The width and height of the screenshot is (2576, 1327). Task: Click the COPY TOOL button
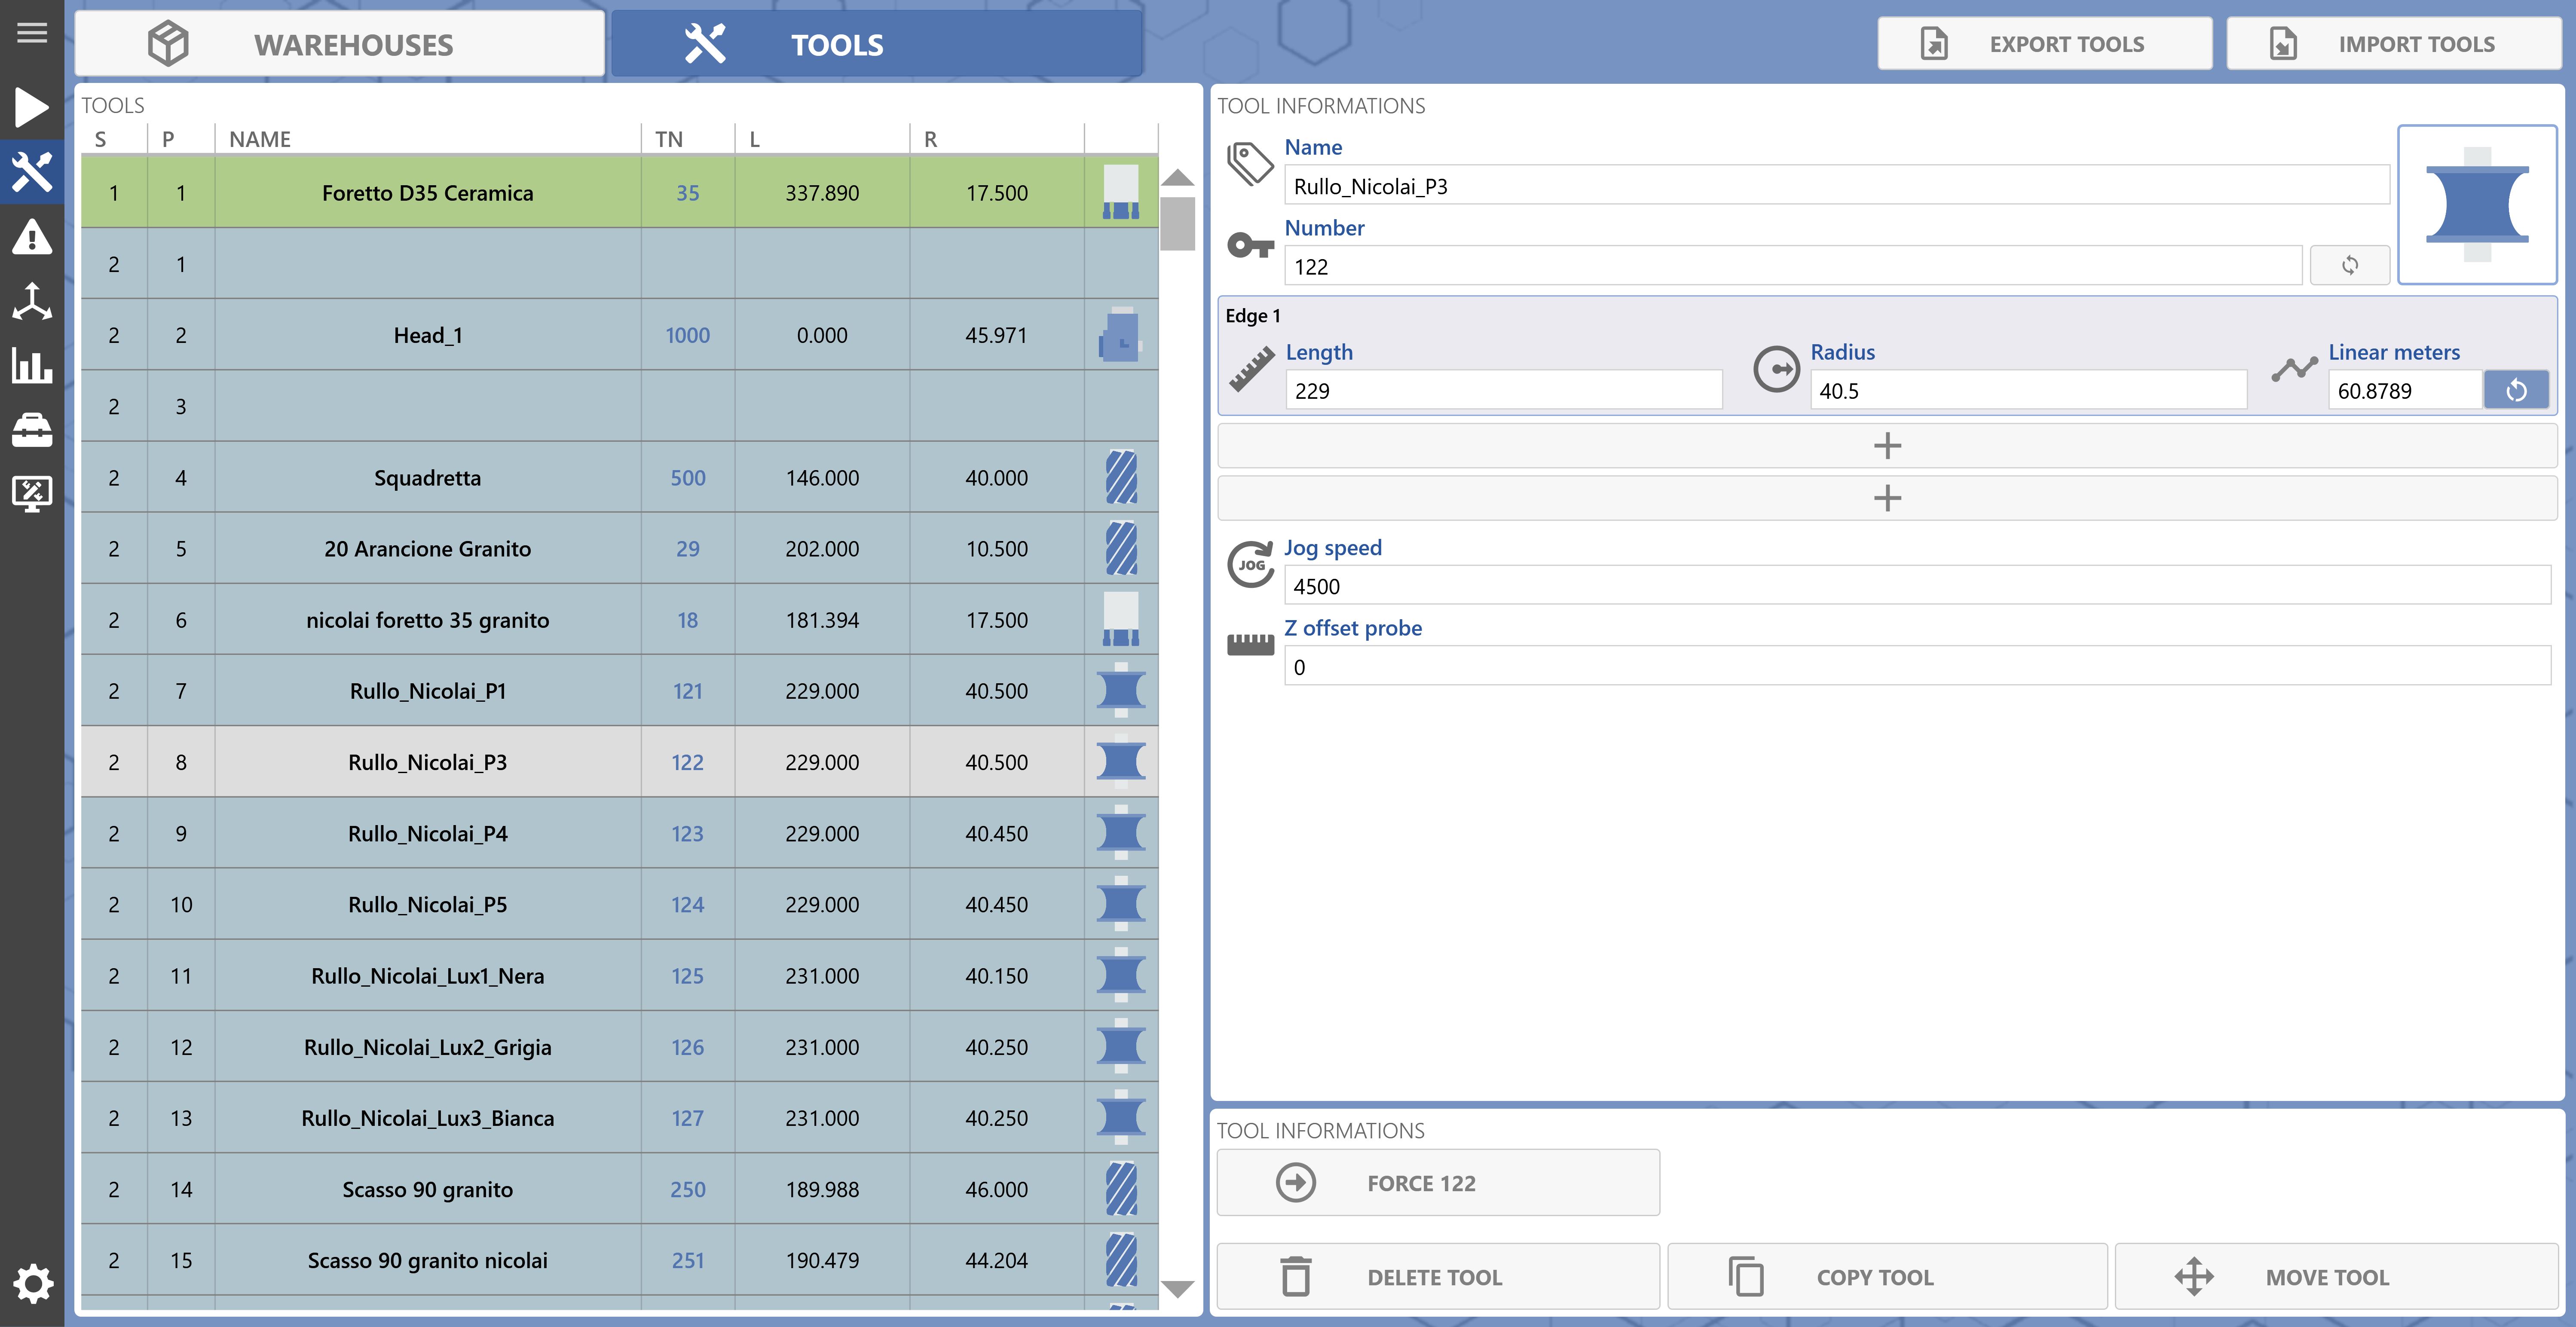tap(1887, 1277)
